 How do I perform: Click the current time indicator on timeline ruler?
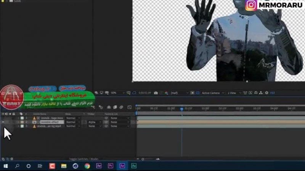181,109
